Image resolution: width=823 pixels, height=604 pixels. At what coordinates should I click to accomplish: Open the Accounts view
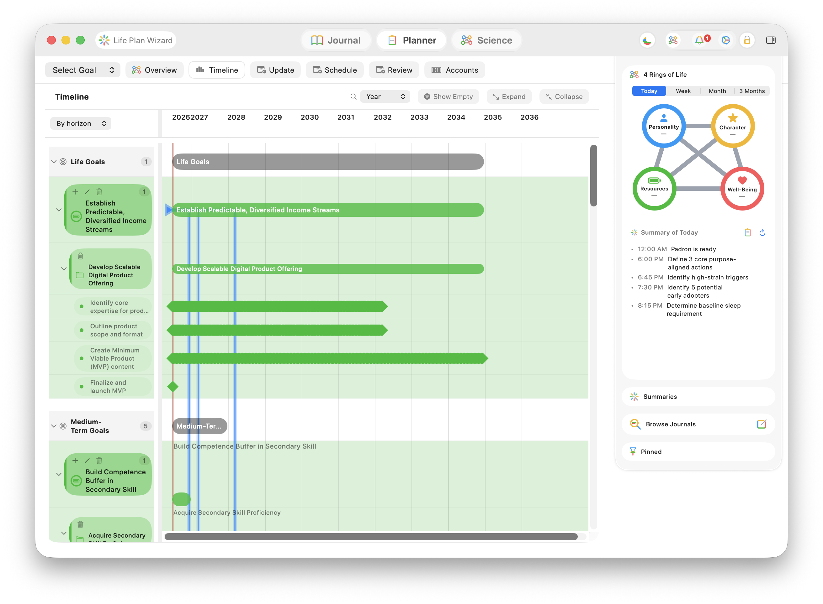click(x=455, y=70)
